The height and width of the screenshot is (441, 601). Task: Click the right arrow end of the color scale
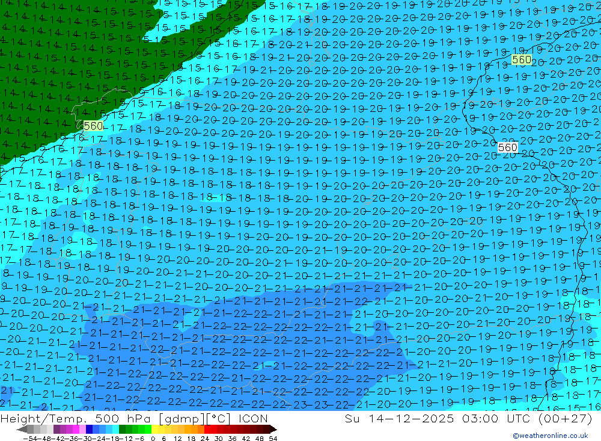273,430
